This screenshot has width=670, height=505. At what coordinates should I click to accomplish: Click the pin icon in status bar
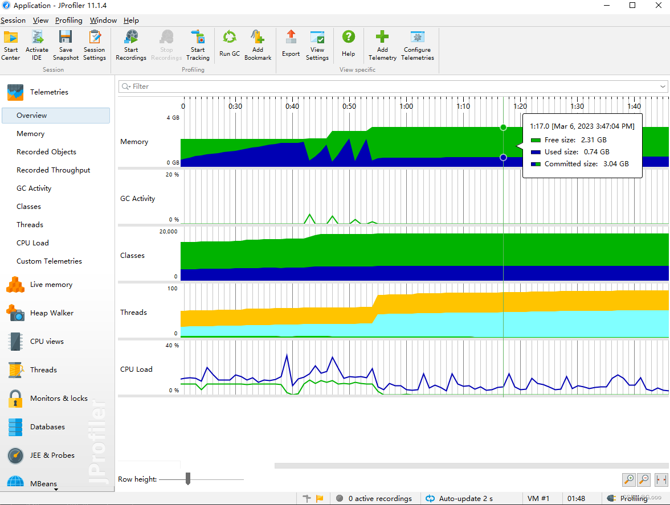tap(307, 498)
